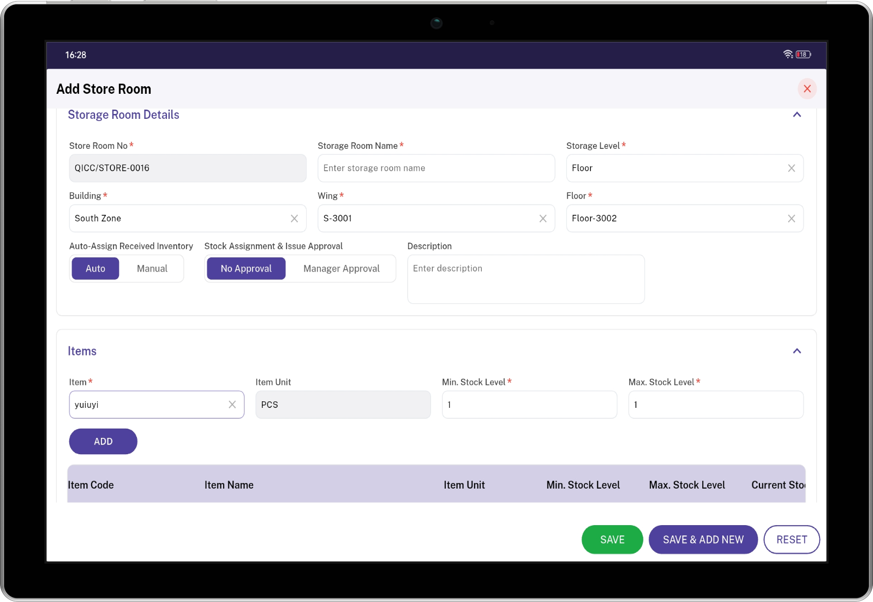Click the ADD item button
873x602 pixels.
click(103, 442)
